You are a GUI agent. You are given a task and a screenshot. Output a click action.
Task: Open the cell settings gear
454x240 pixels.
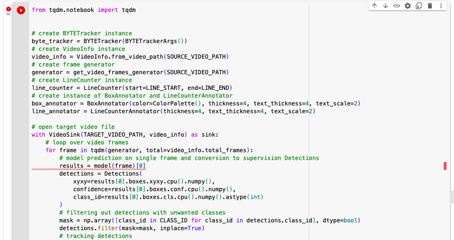[408, 6]
